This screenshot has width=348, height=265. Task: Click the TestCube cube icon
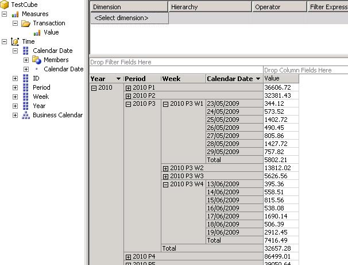coord(4,5)
